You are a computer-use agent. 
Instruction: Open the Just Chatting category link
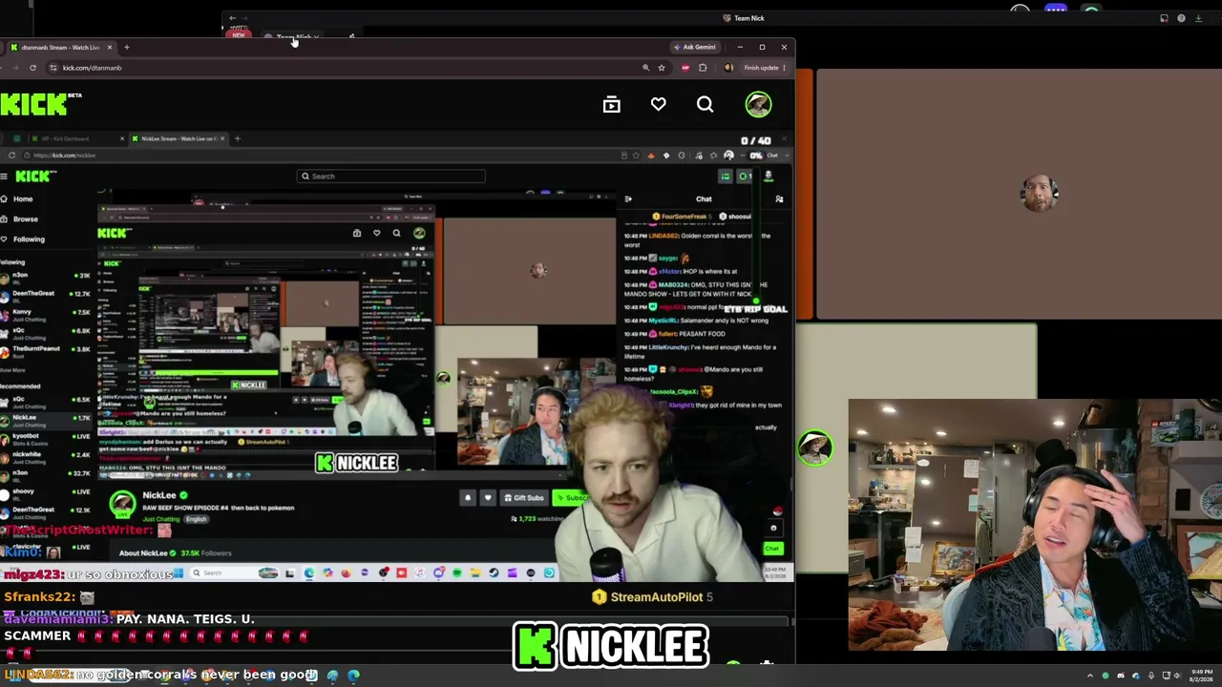[161, 519]
